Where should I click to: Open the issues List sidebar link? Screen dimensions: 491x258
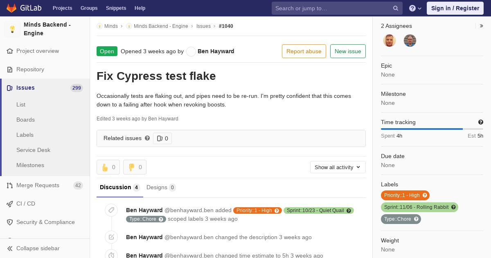[21, 104]
